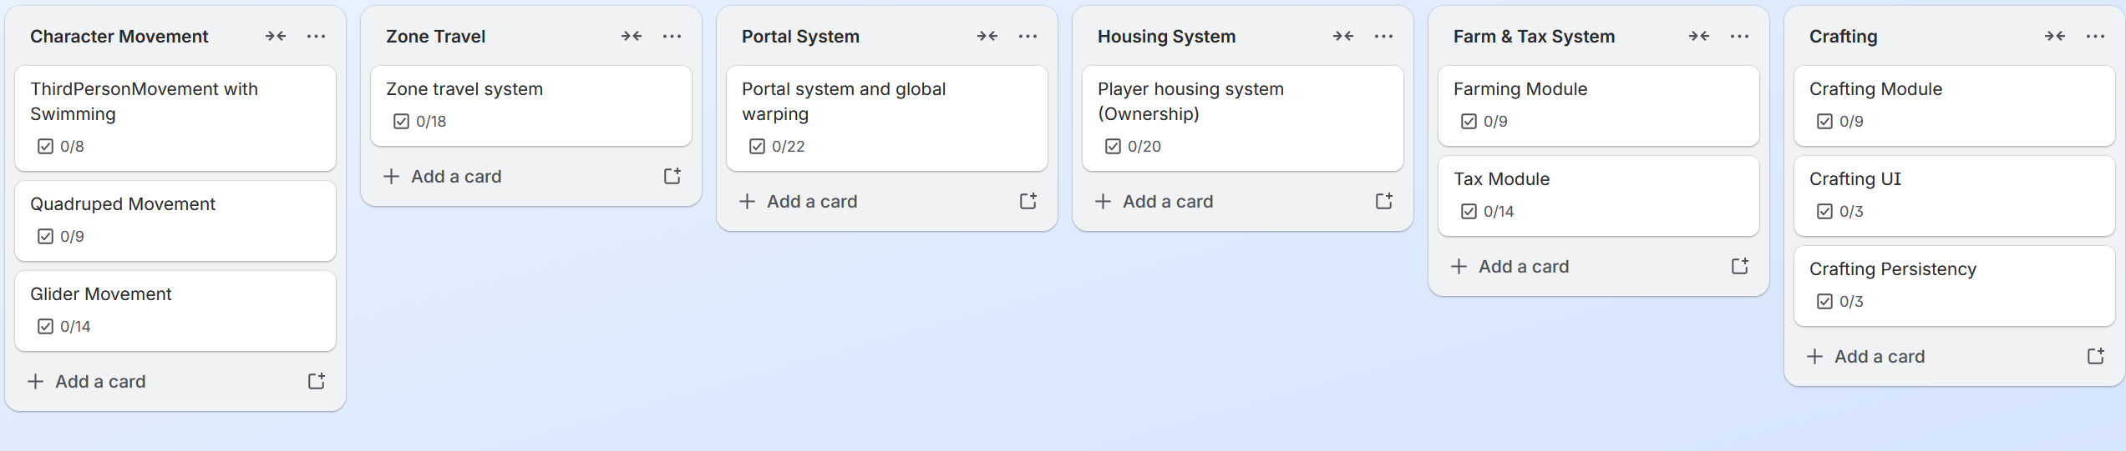Add a card to Zone Travel
Viewport: 2126px width, 451px height.
click(455, 176)
